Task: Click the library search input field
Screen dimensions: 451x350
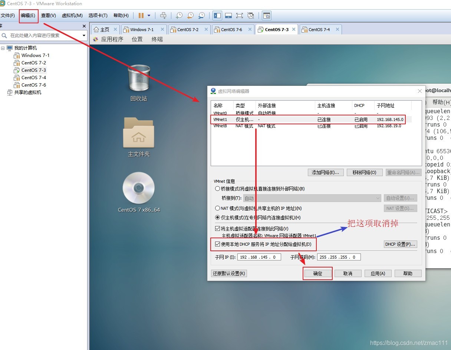Action: (44, 36)
